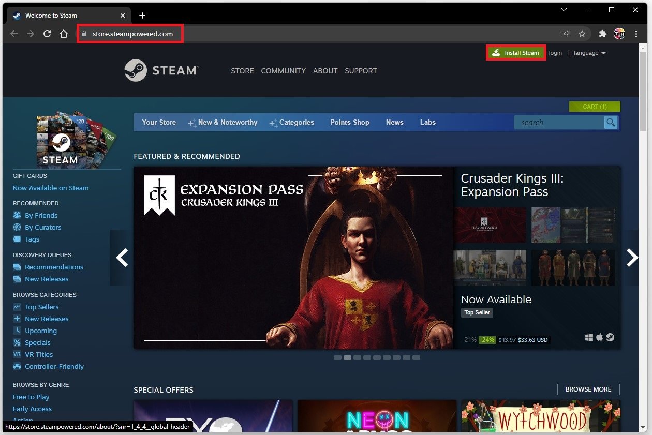Open the language dropdown
The width and height of the screenshot is (652, 435).
point(589,53)
